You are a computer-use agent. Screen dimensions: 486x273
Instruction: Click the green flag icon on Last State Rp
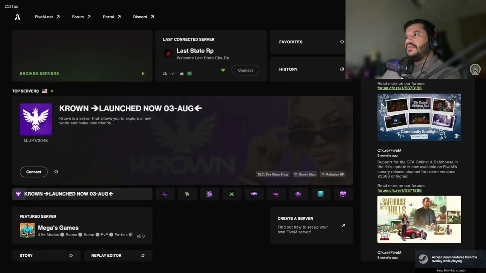pos(189,74)
